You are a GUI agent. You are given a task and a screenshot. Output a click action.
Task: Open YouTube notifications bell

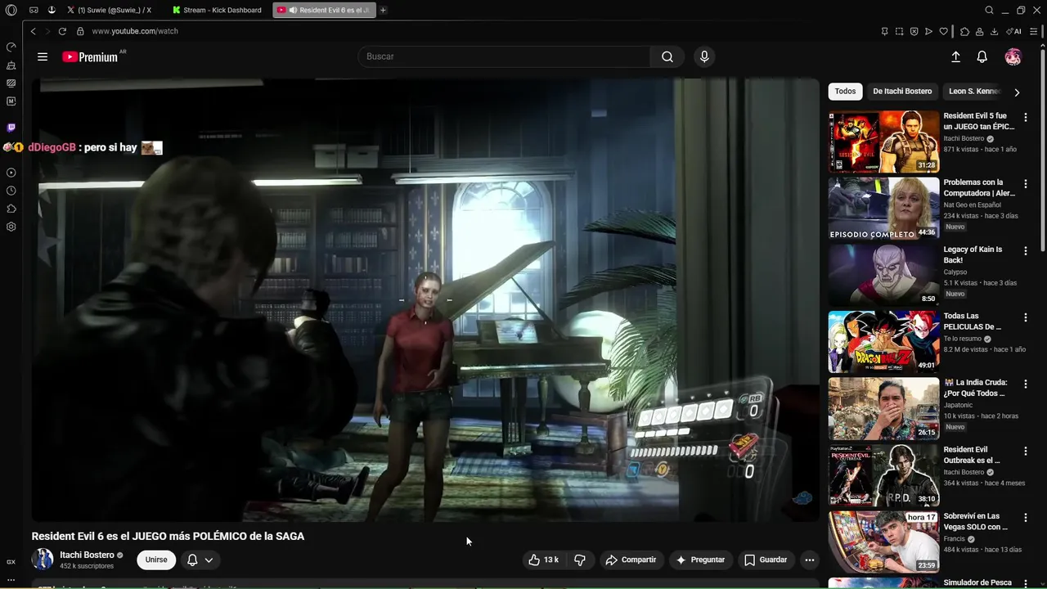(x=982, y=56)
